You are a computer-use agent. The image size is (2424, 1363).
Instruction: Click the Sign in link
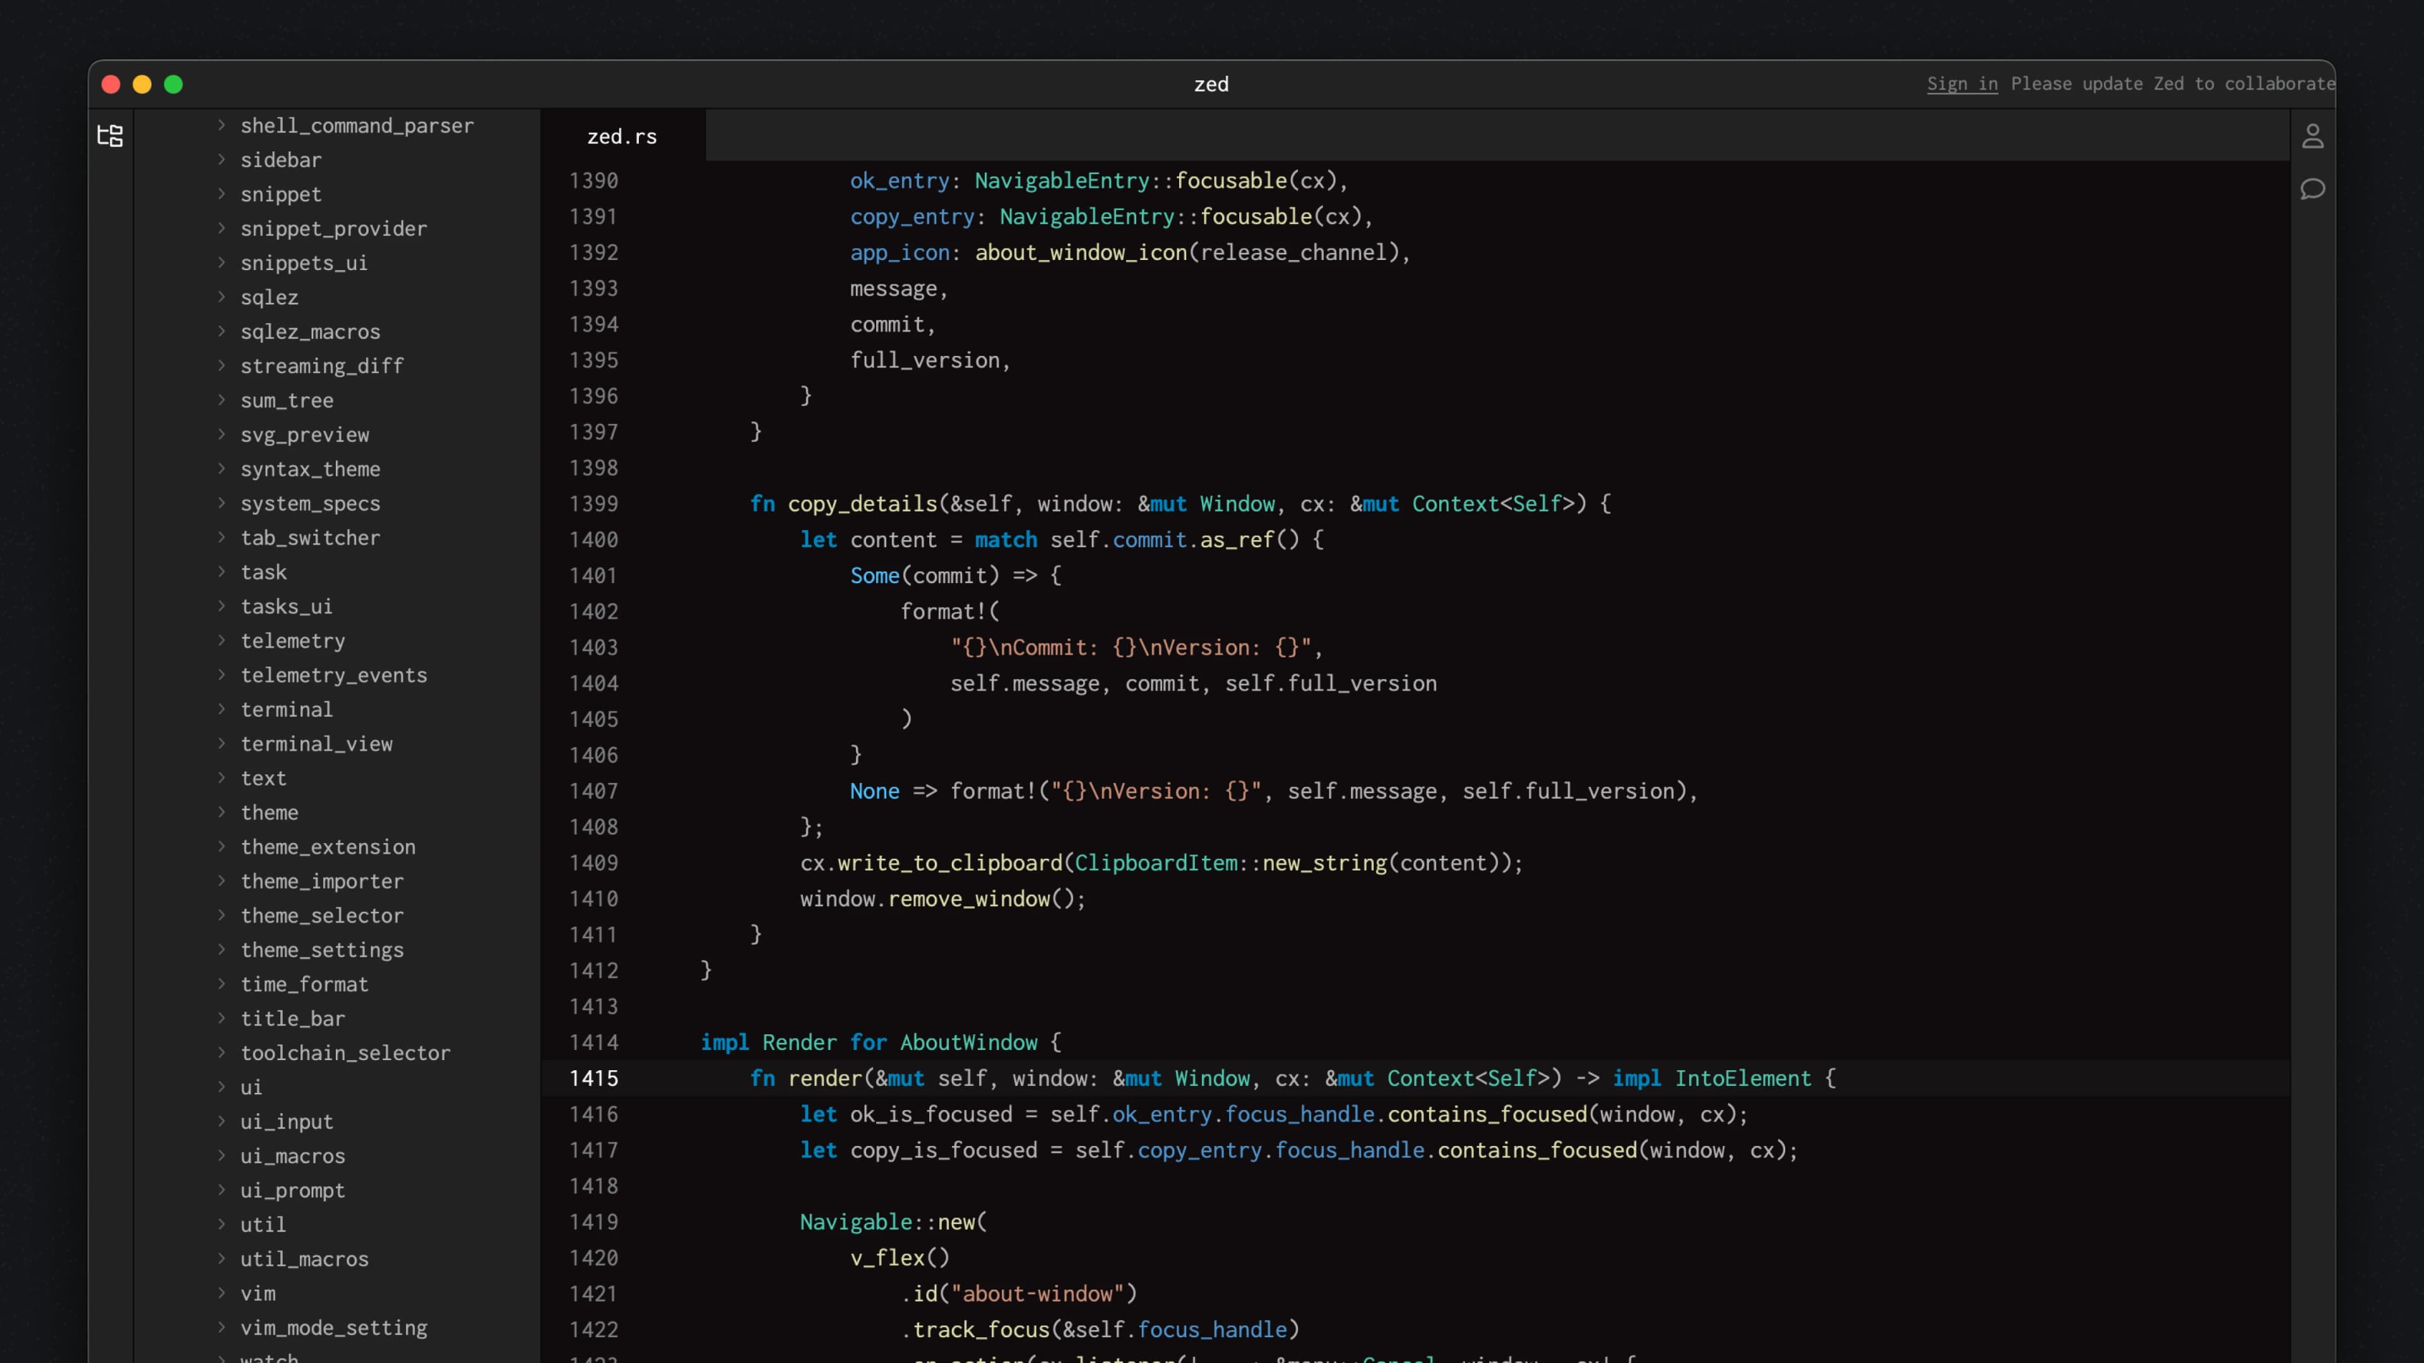pyautogui.click(x=1960, y=84)
